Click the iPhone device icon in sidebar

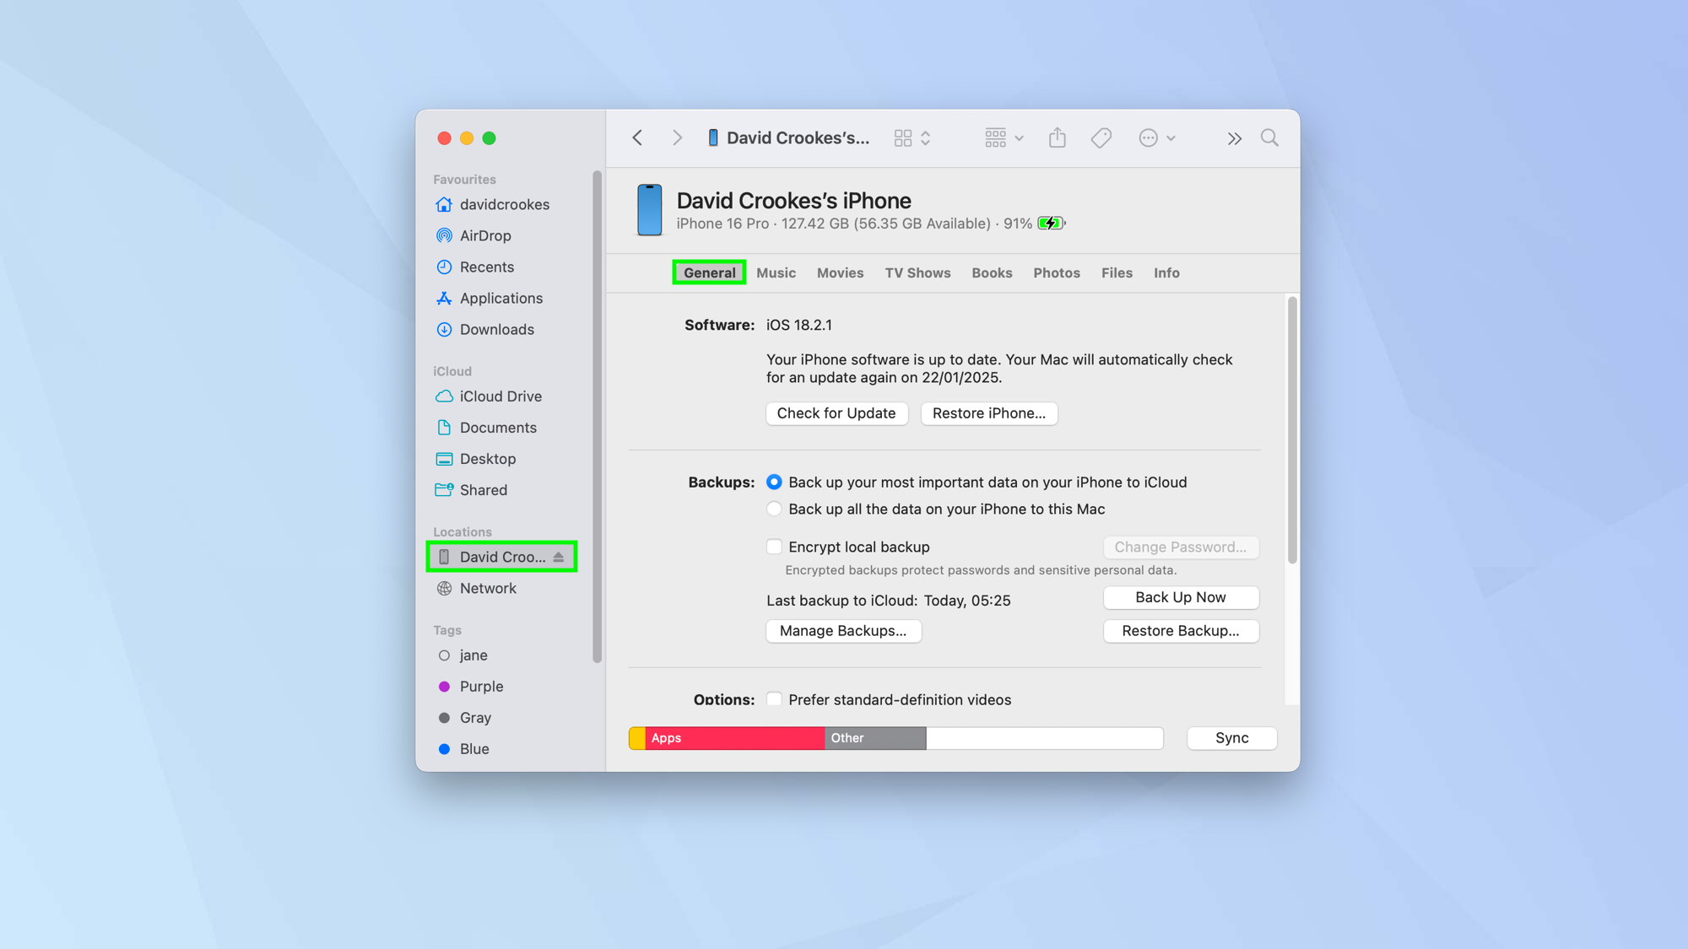(445, 556)
